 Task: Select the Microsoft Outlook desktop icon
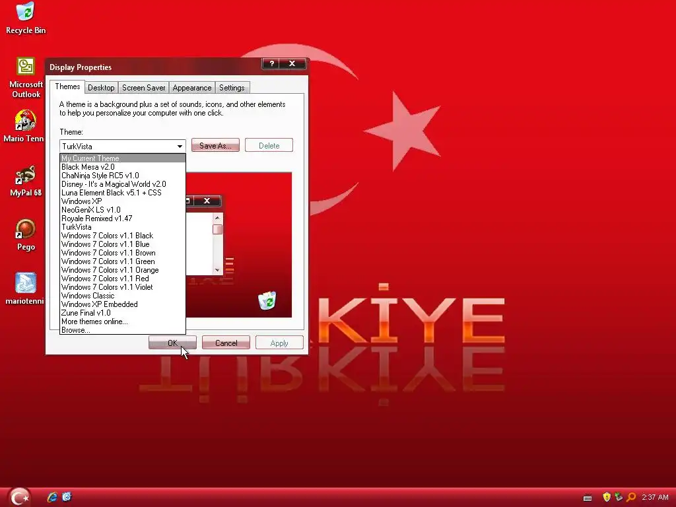(x=26, y=78)
